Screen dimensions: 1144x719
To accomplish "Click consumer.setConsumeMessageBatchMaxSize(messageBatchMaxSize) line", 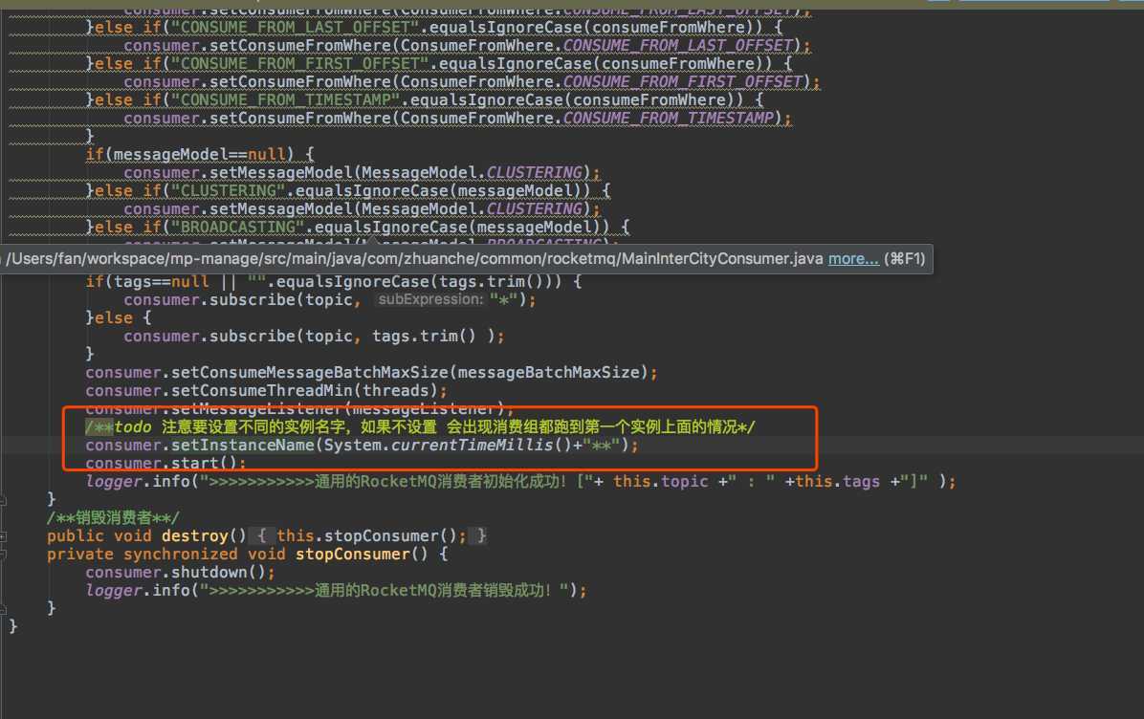I will click(x=371, y=373).
